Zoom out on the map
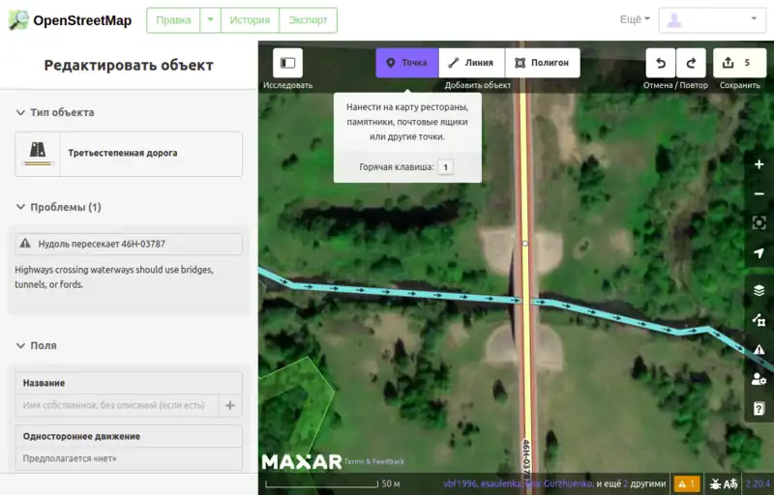 pos(759,193)
